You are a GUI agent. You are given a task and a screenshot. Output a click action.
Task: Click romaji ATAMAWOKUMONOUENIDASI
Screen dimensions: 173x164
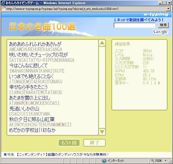[x=34, y=103]
